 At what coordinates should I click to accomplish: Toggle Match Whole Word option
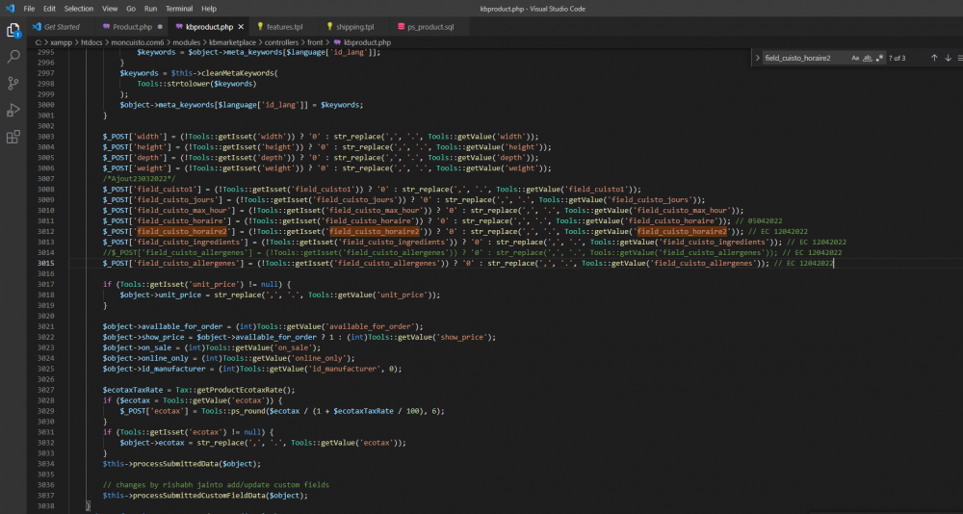point(868,58)
